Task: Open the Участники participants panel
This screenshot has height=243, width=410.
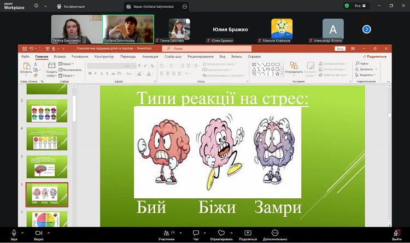Action: pos(166,233)
